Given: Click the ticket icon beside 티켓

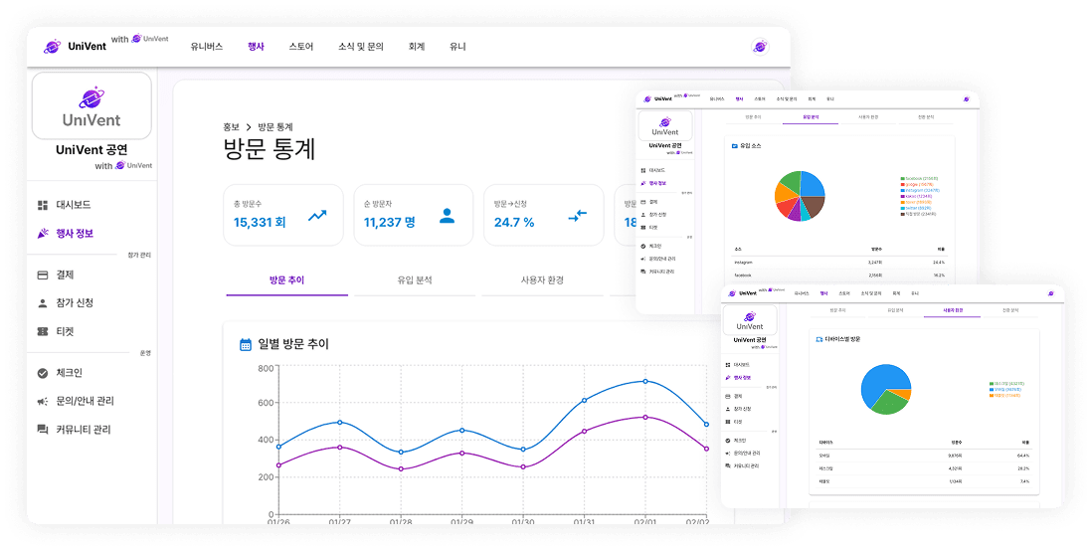Looking at the screenshot, I should [43, 331].
